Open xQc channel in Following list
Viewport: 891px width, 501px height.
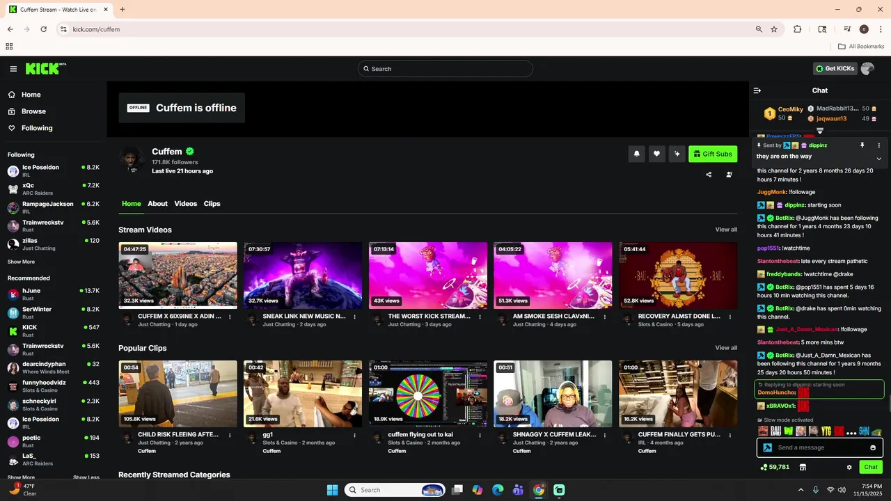(x=53, y=189)
